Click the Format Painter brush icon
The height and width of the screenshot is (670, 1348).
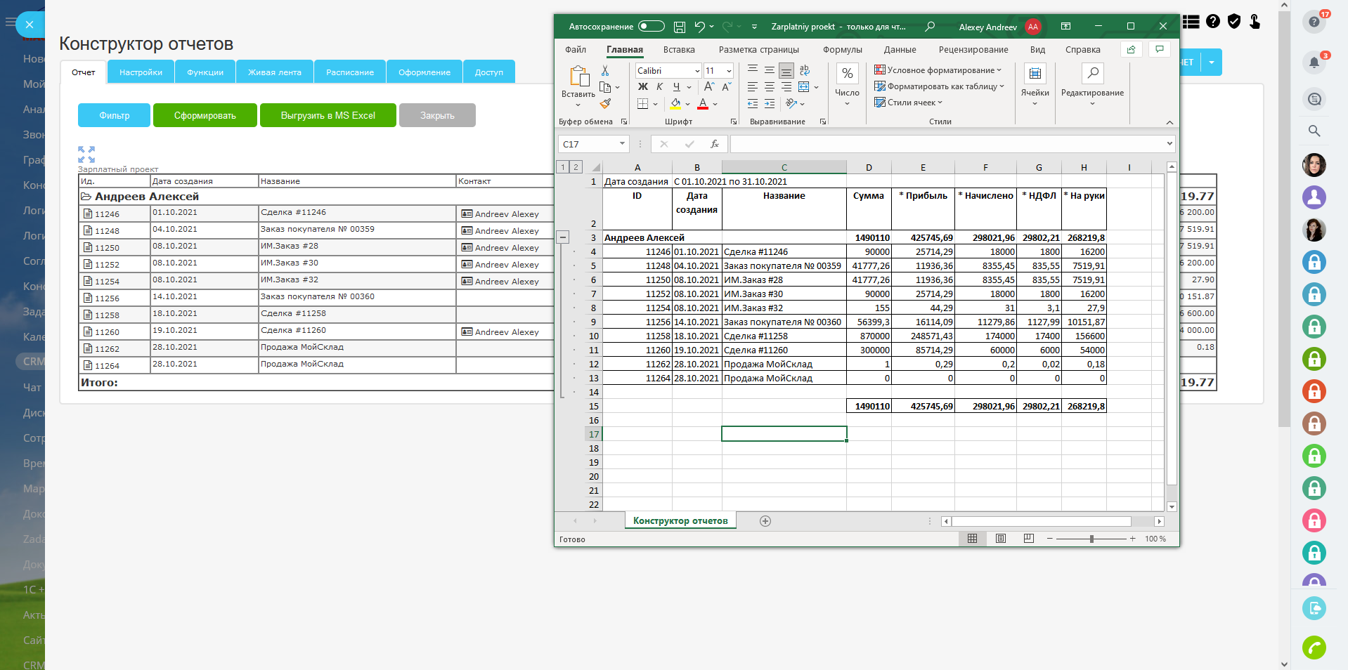(x=605, y=104)
